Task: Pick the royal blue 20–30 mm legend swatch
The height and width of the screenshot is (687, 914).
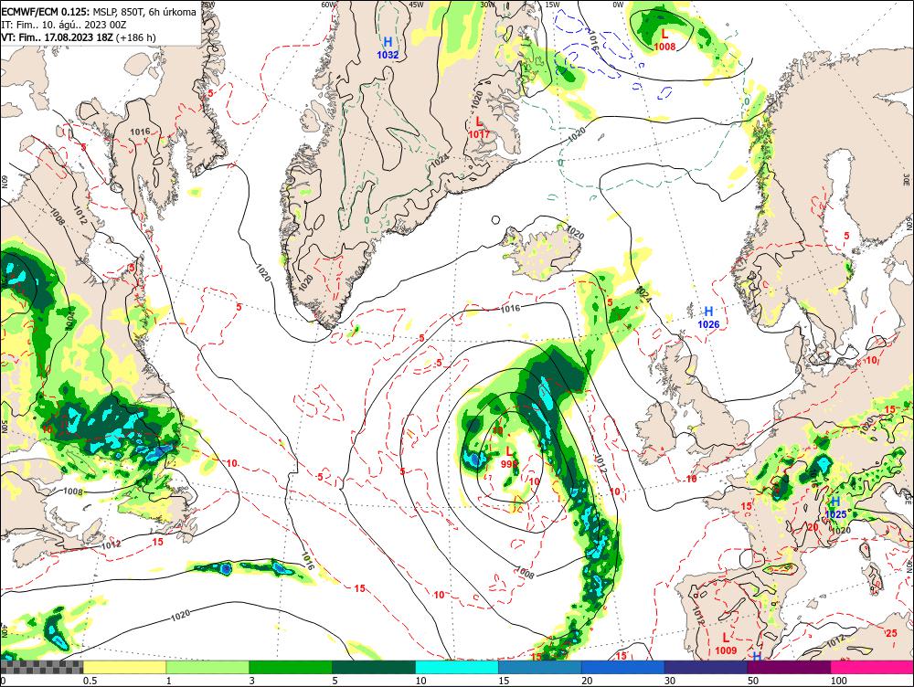Action: [x=623, y=667]
